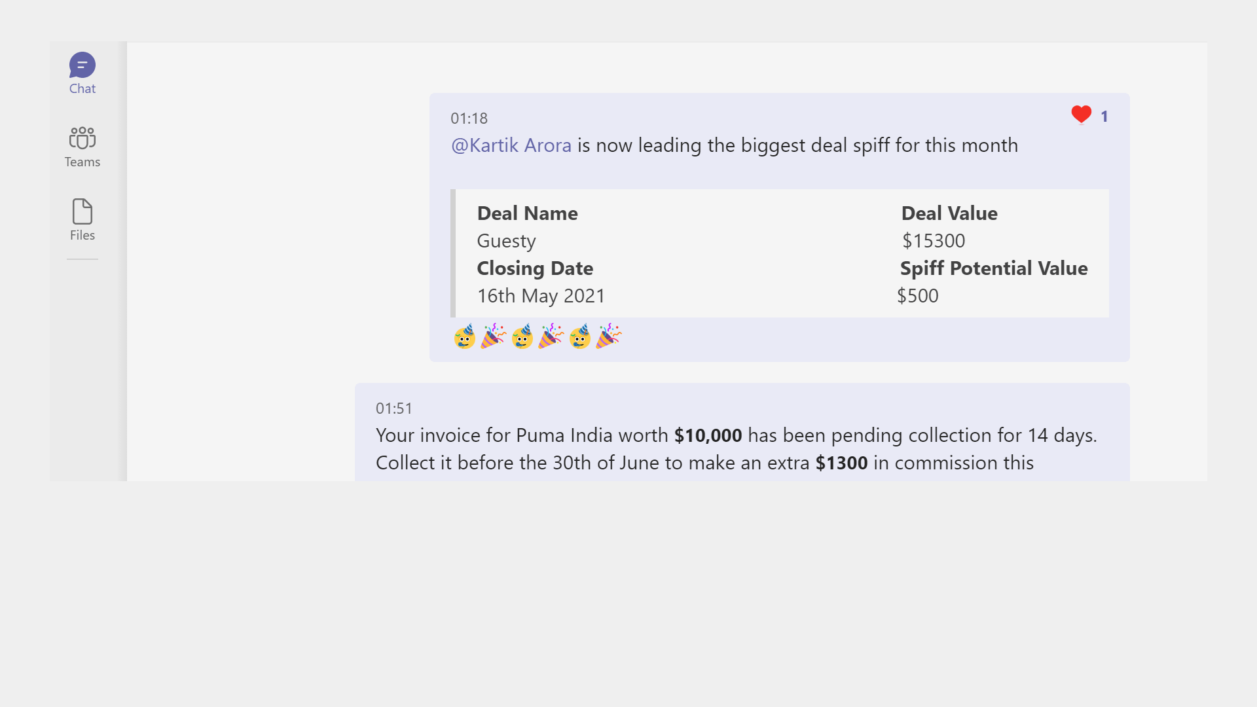Click the bold $10,000 invoice amount

pyautogui.click(x=708, y=435)
